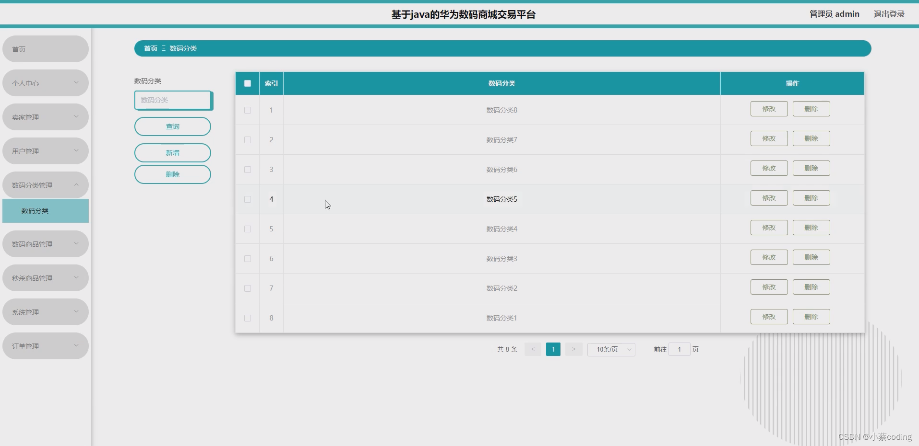Image resolution: width=919 pixels, height=446 pixels.
Task: Click the 共 8 条 total count text
Action: coord(507,349)
